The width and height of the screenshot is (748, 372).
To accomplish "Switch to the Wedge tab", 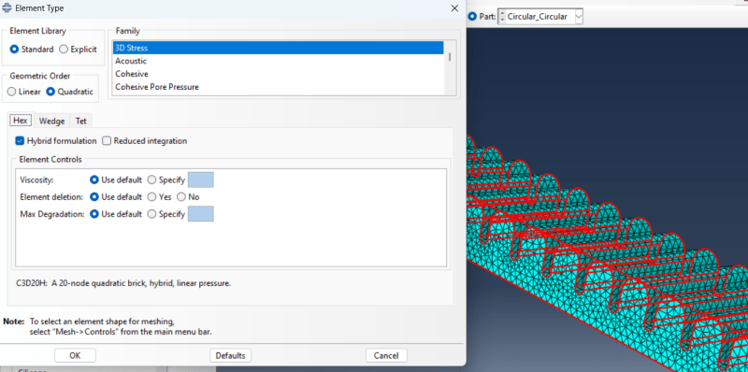I will [x=52, y=122].
